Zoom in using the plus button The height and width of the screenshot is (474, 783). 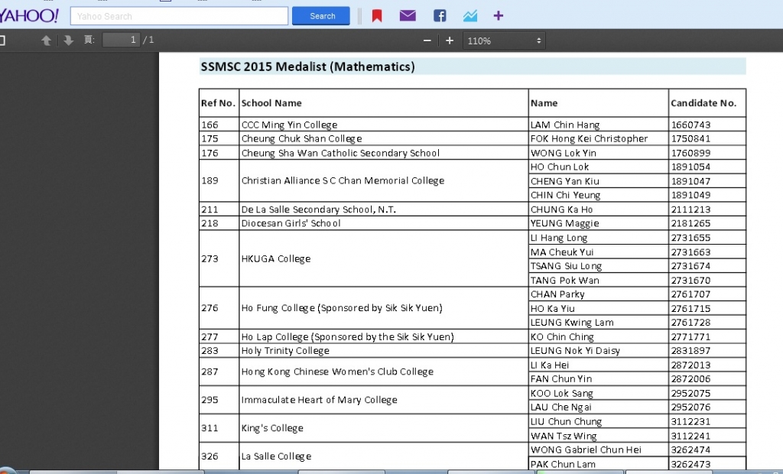pos(450,41)
